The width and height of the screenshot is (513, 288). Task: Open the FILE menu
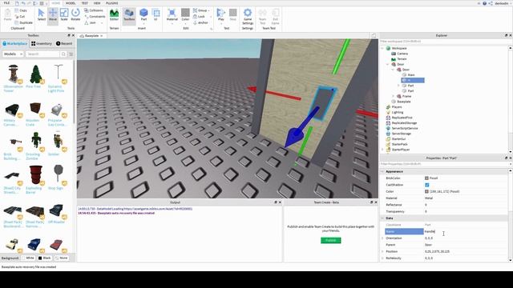point(6,3)
